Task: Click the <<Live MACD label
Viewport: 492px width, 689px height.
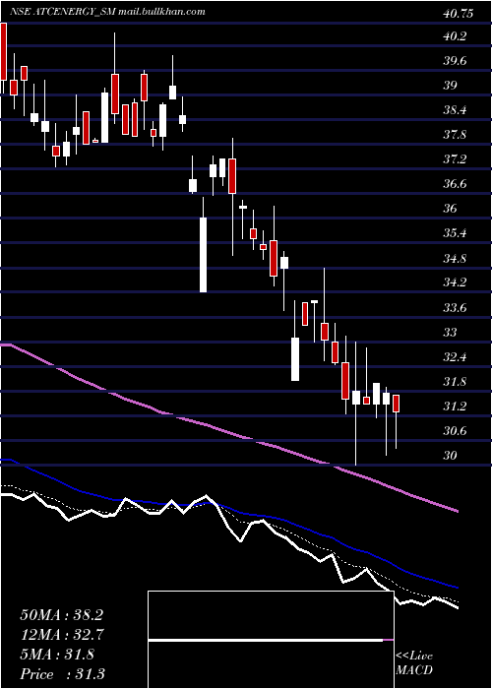Action: click(x=414, y=662)
